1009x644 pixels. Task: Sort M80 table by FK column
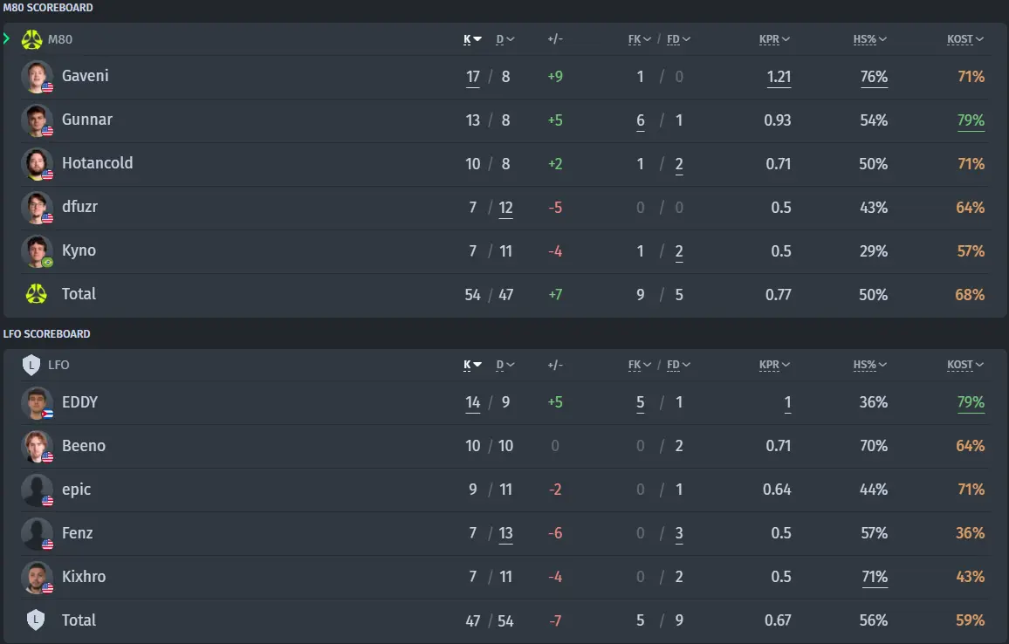[640, 39]
